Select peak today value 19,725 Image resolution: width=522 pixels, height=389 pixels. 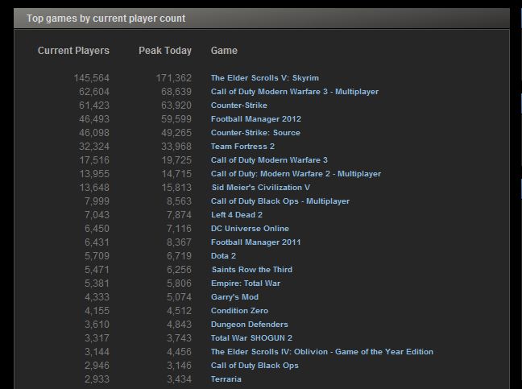[x=176, y=160]
